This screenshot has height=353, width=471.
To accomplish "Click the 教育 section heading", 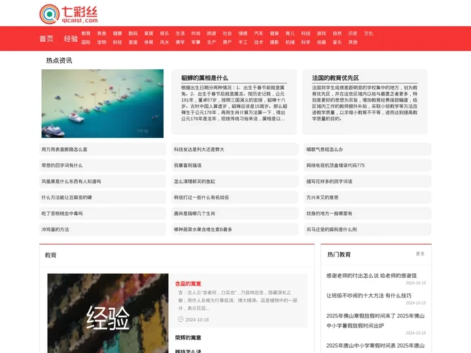I will (50, 256).
